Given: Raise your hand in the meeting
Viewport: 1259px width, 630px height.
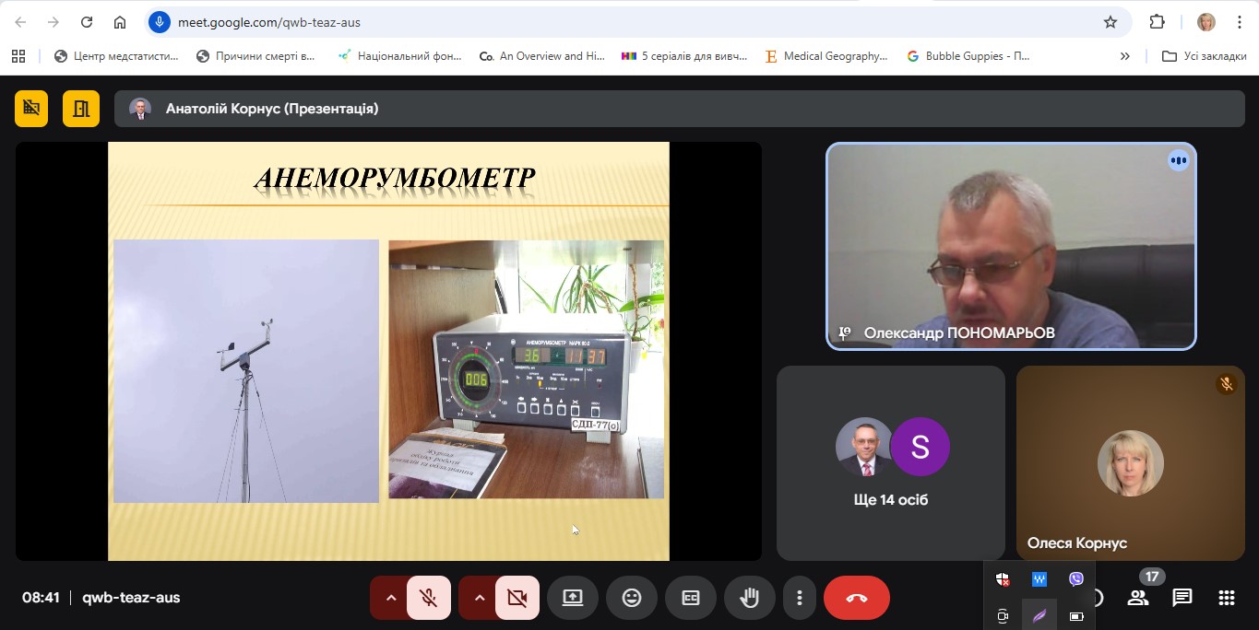Looking at the screenshot, I should click(750, 598).
